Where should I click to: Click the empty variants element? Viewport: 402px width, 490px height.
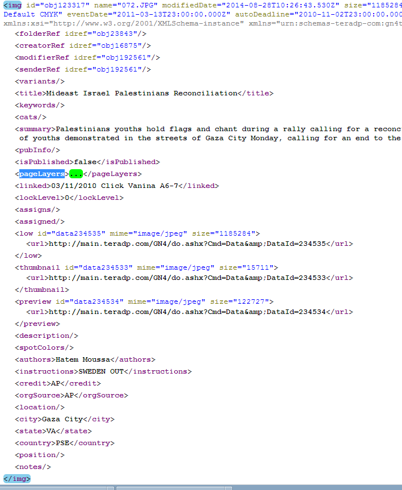pos(40,81)
